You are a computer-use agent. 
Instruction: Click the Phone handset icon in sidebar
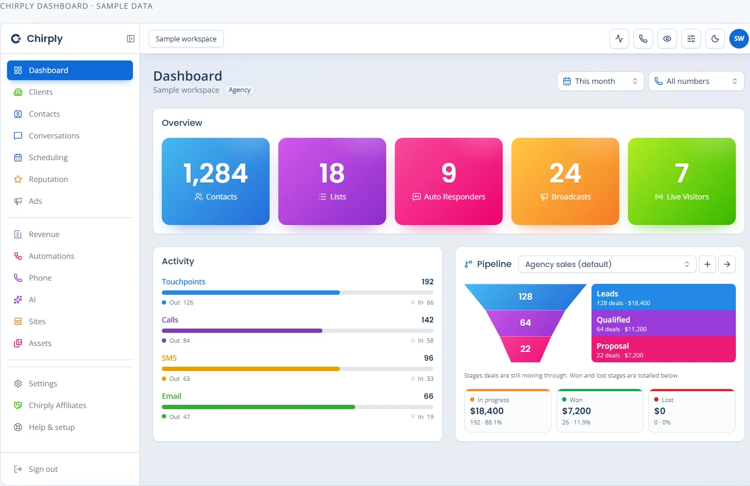click(x=18, y=278)
